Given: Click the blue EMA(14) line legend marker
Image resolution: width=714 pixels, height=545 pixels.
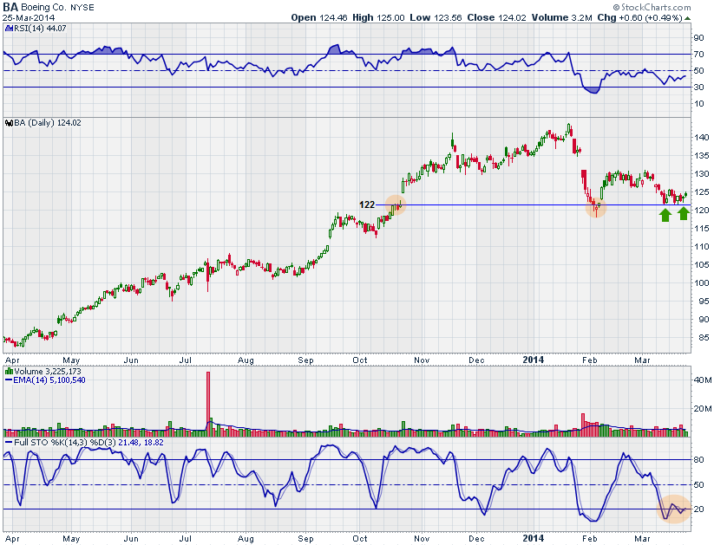Looking at the screenshot, I should coord(7,380).
